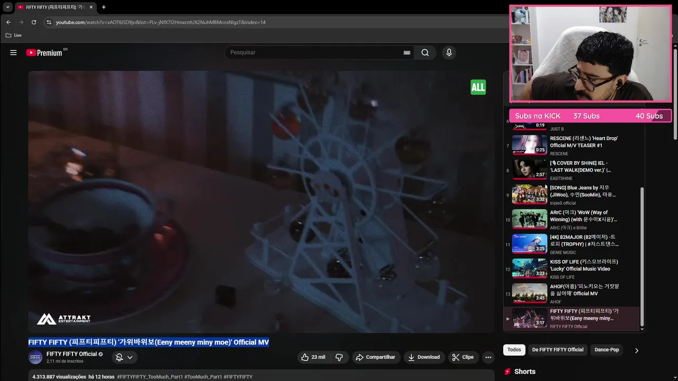Toggle notification bell for the channel
Viewport: 678px width, 381px height.
119,357
